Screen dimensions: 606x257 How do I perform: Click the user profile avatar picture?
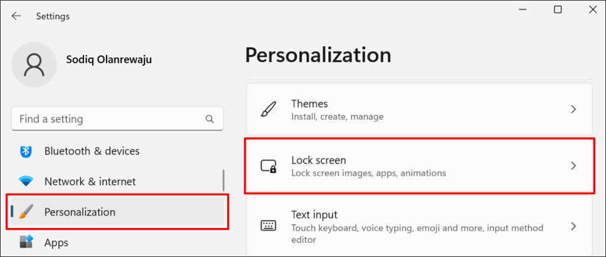tap(34, 65)
